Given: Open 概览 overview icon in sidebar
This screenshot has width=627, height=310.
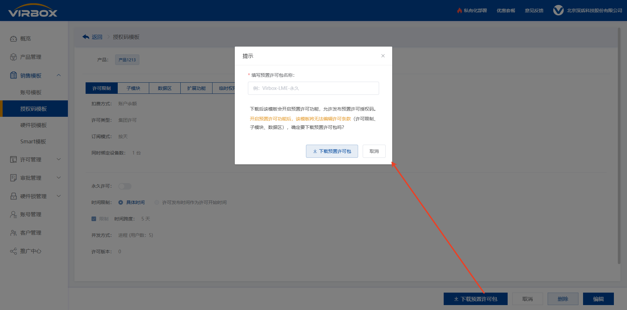Looking at the screenshot, I should 13,39.
